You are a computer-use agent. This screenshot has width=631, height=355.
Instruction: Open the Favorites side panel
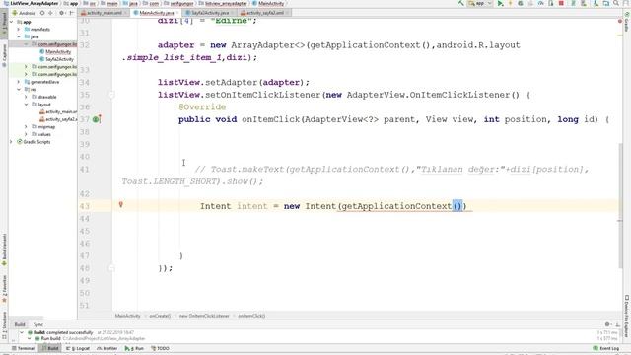pyautogui.click(x=4, y=289)
